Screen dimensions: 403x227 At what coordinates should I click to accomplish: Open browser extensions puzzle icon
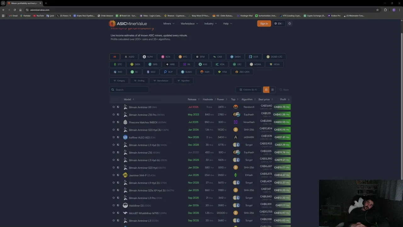[385, 10]
